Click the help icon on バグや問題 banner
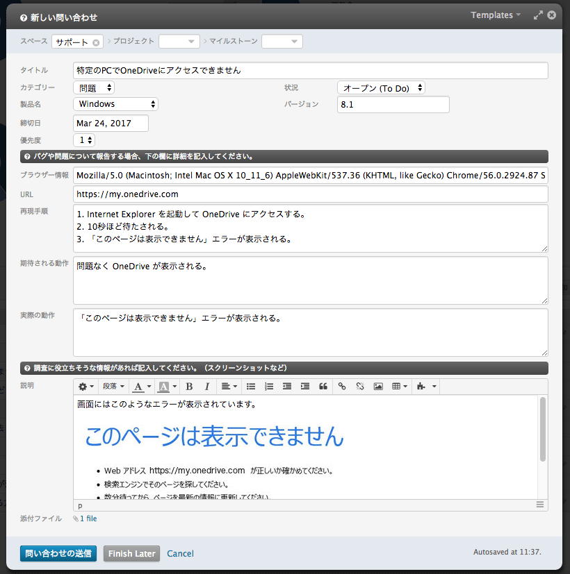 coord(27,157)
